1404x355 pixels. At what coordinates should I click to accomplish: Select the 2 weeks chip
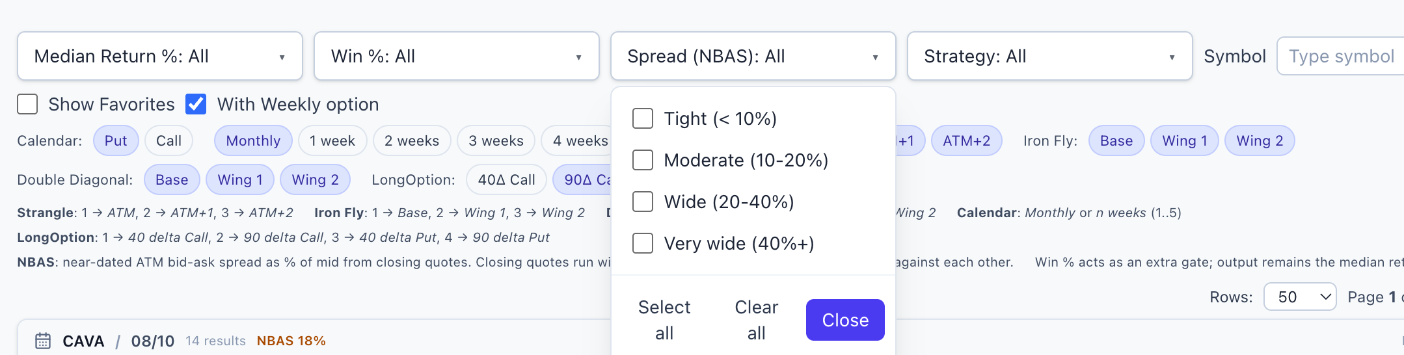[x=412, y=140]
